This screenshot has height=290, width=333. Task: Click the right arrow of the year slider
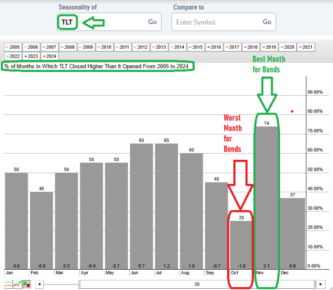(x=321, y=284)
